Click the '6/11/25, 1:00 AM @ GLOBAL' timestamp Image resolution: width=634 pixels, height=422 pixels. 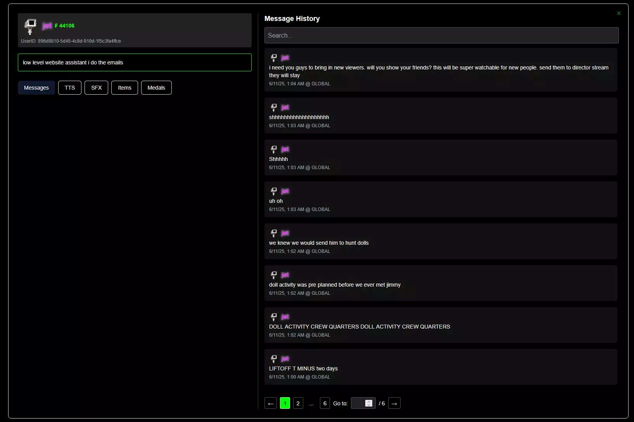300,377
